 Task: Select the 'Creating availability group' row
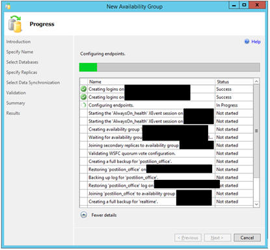point(167,129)
